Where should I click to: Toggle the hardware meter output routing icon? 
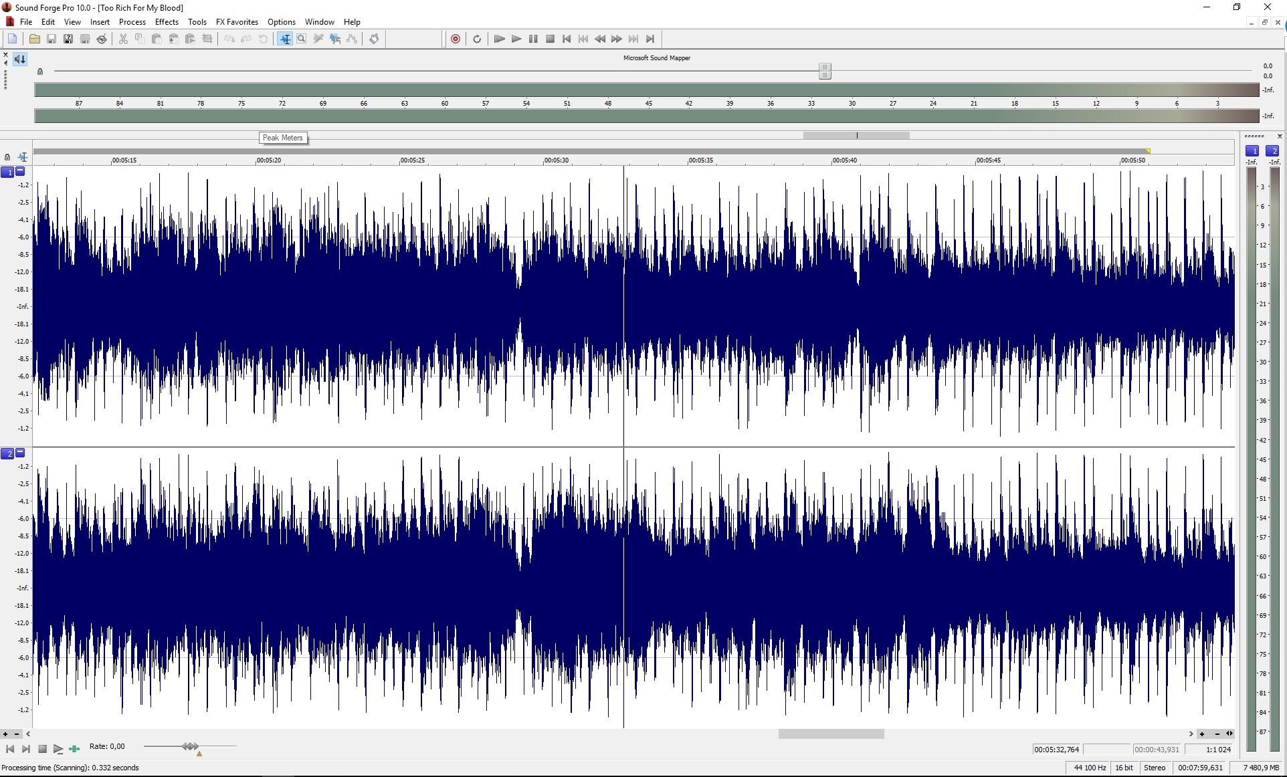pyautogui.click(x=20, y=59)
